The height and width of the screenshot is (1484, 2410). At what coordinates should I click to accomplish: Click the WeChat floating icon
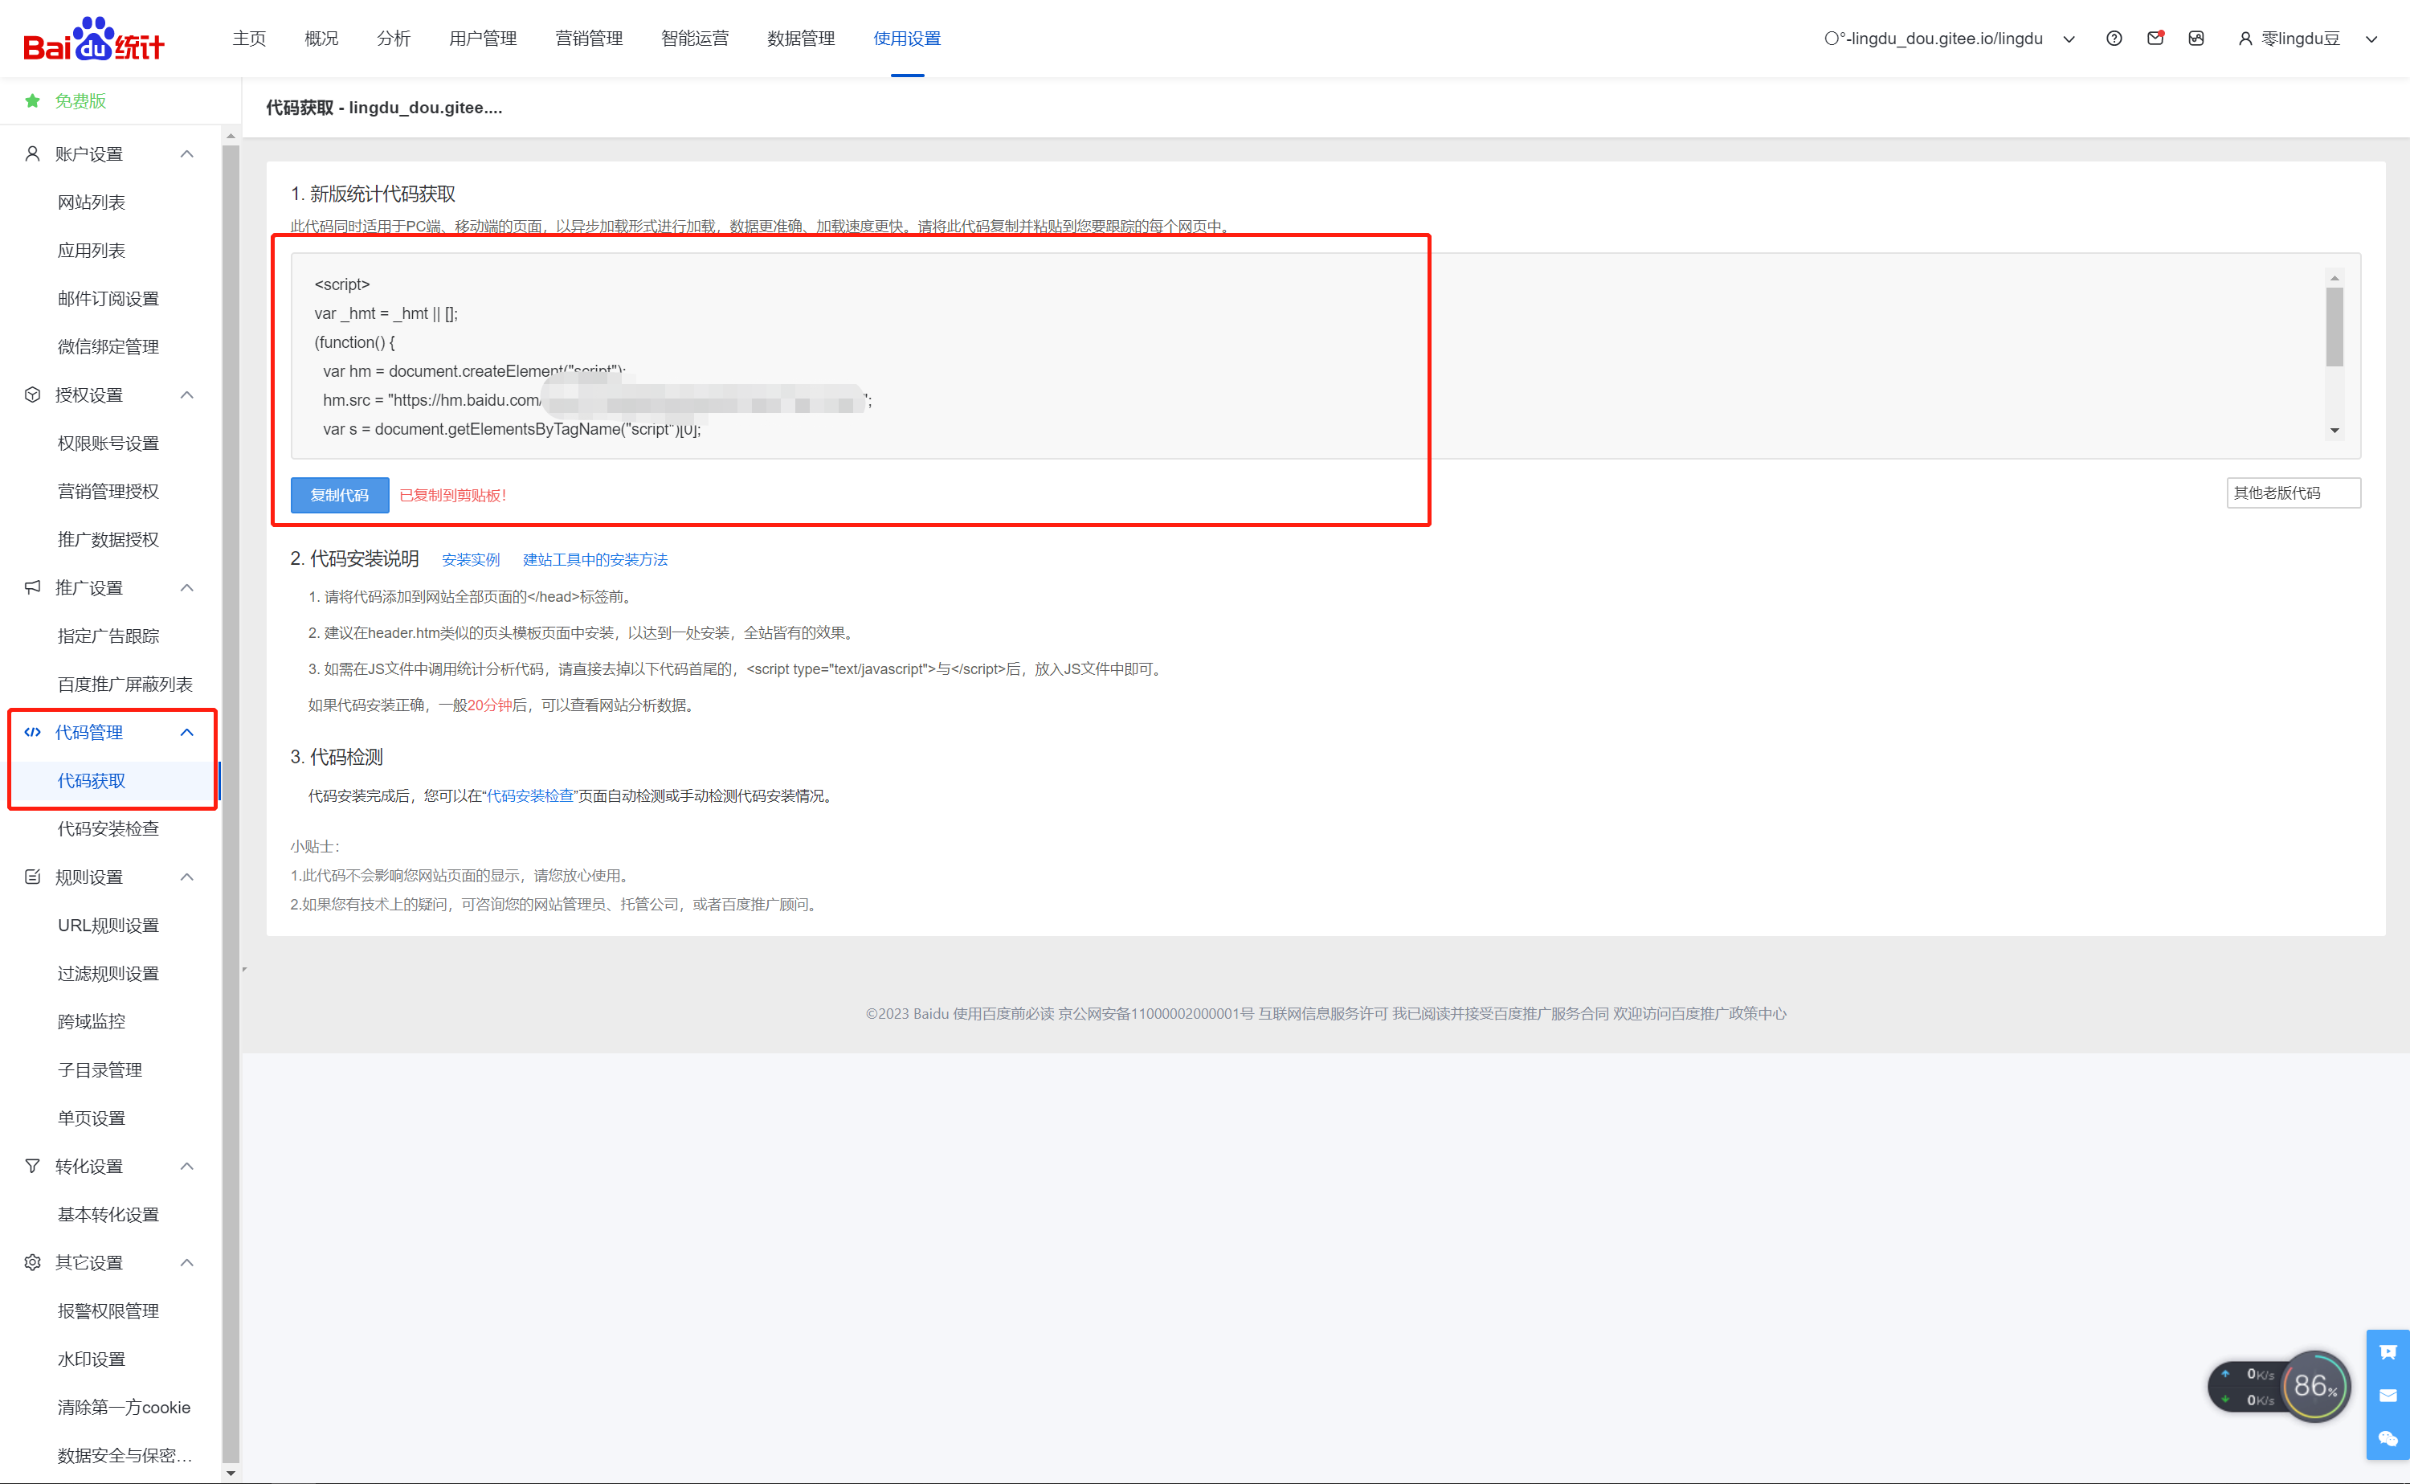[x=2388, y=1439]
